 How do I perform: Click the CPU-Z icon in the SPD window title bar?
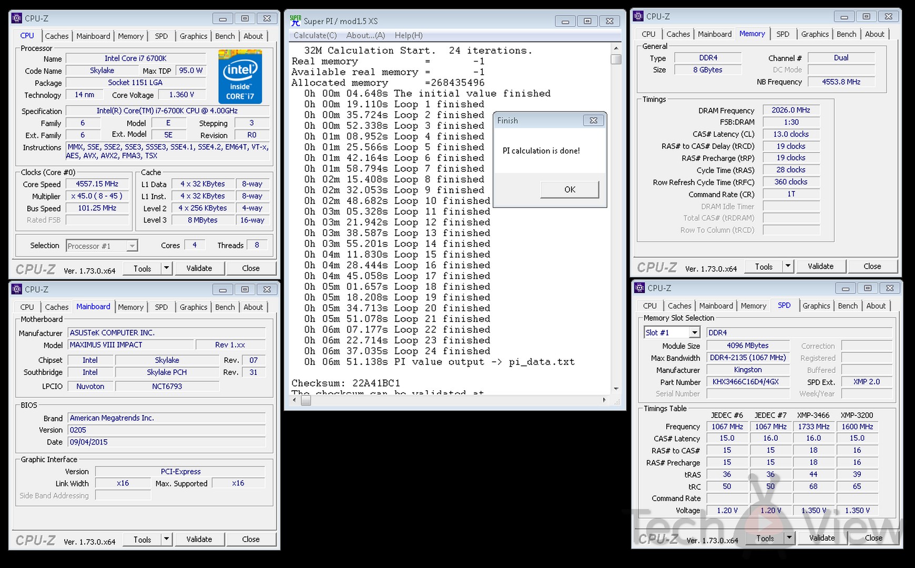[x=639, y=288]
